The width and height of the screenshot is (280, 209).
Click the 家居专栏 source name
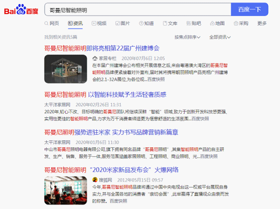(x=108, y=59)
